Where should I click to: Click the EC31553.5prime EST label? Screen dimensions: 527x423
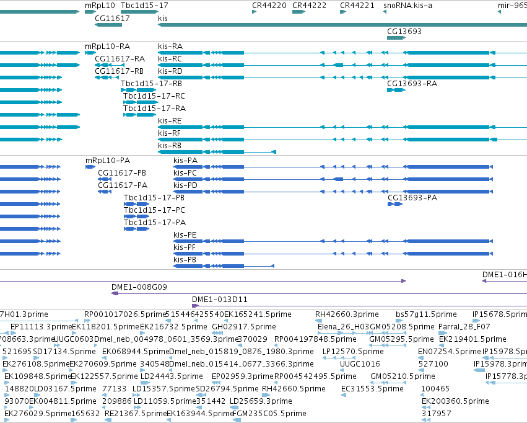tap(372, 389)
